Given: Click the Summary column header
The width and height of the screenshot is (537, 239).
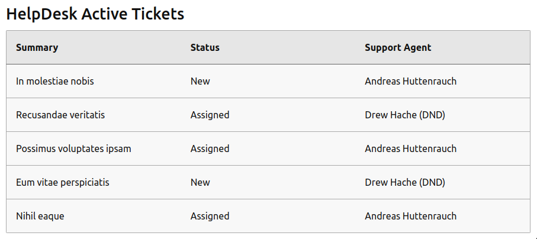Looking at the screenshot, I should [37, 47].
